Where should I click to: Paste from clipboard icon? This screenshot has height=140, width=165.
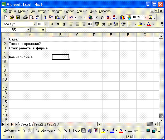[x=57, y=17]
